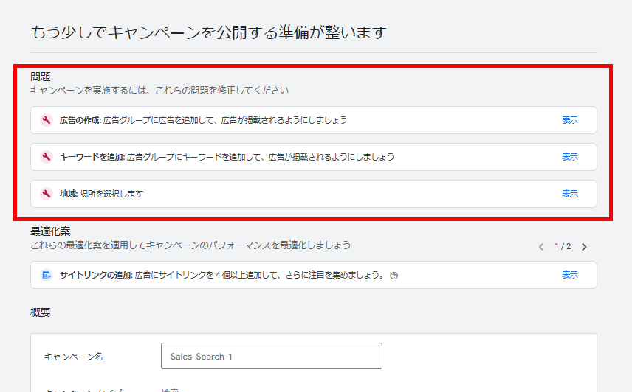Go to next recommendation with right chevron

(584, 247)
